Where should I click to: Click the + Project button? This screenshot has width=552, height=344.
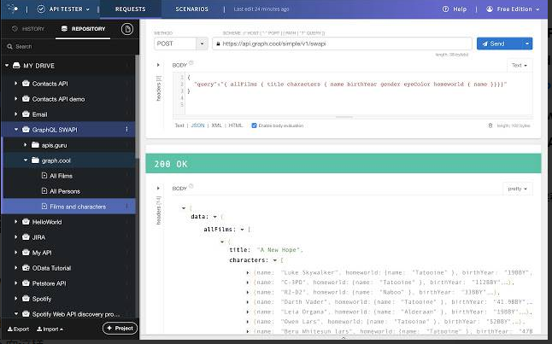120,329
